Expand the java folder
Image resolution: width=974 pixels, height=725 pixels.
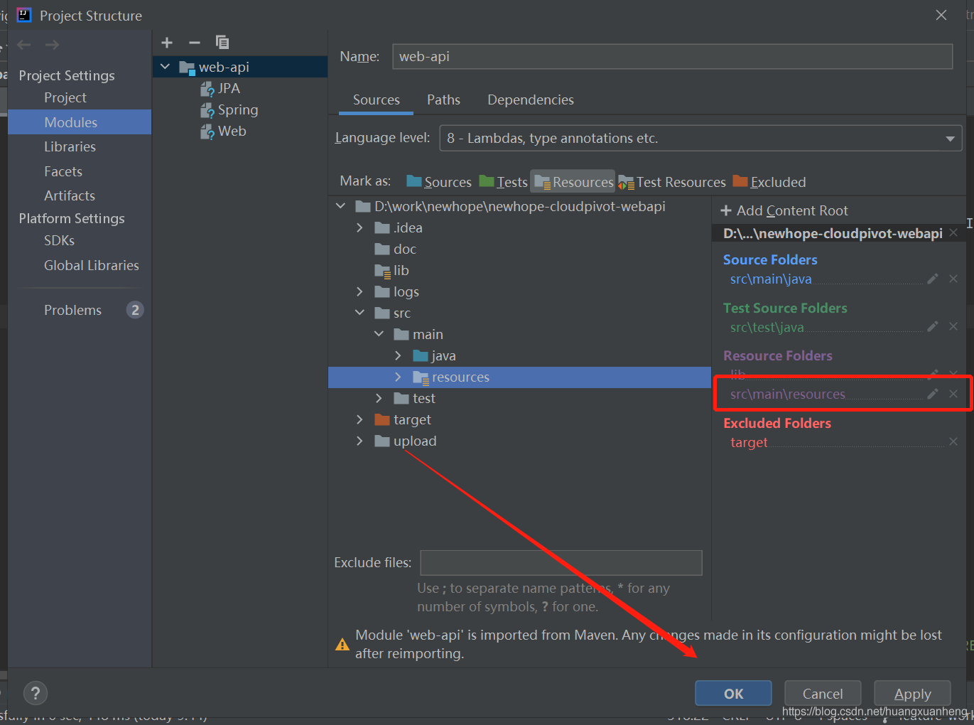click(398, 355)
